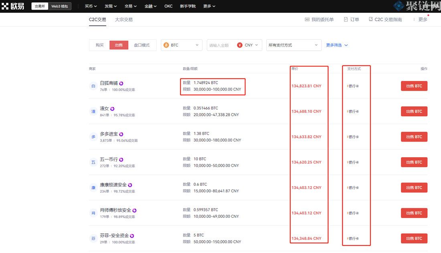This screenshot has width=441, height=253.
Task: Select the 出售 sell option
Action: (119, 45)
